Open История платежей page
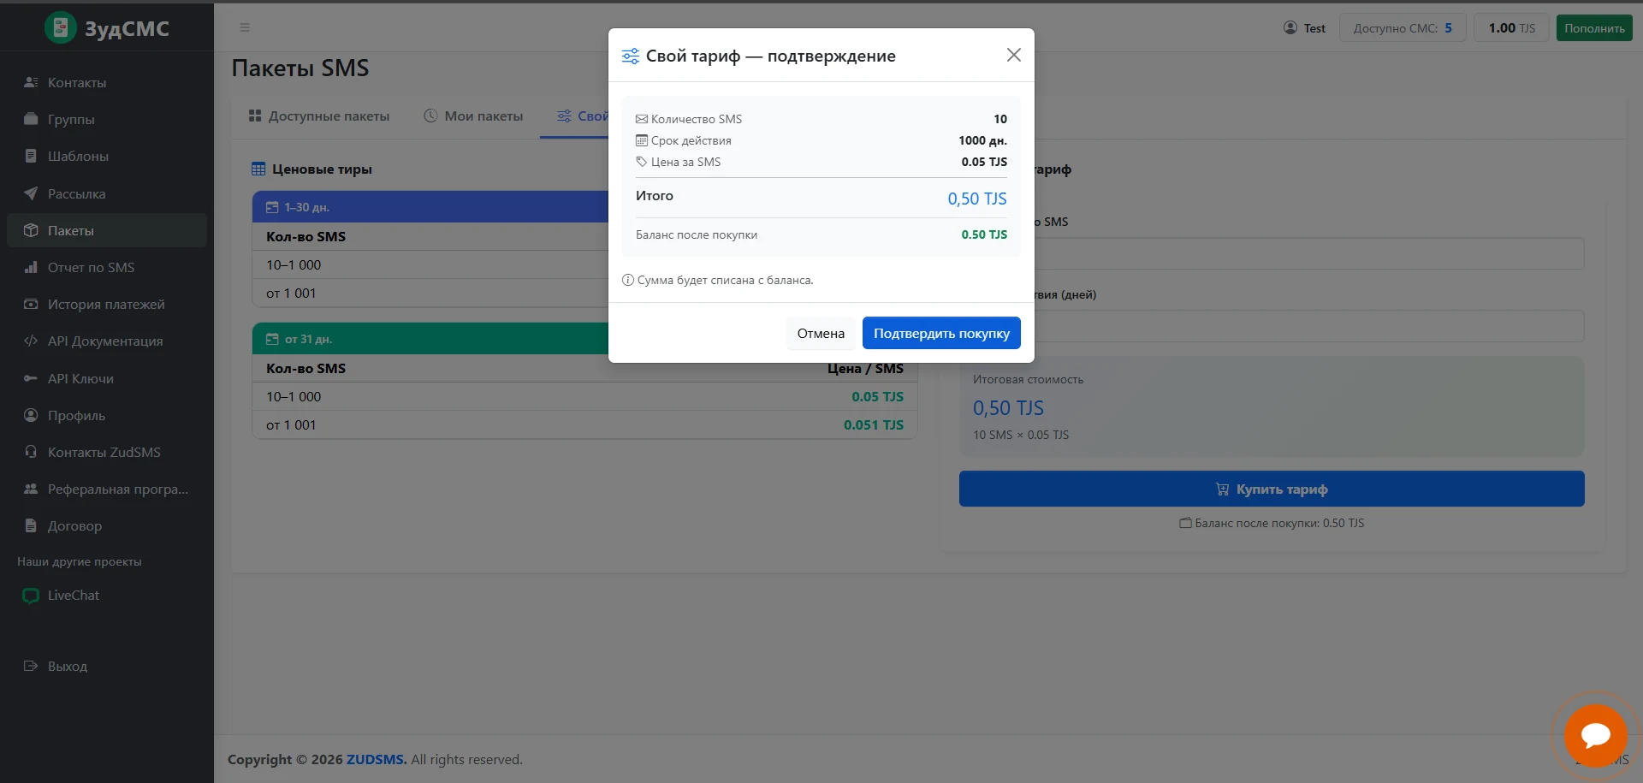The width and height of the screenshot is (1643, 783). click(x=107, y=304)
